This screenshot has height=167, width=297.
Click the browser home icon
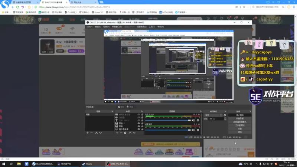(29, 7)
